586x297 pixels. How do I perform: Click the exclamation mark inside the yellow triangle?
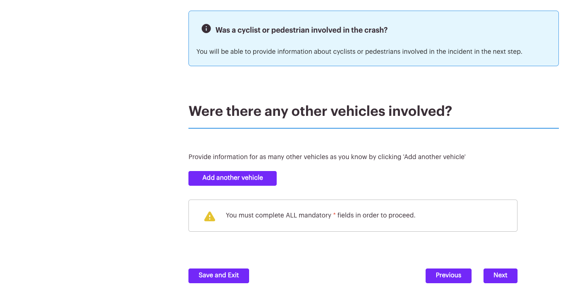[210, 216]
